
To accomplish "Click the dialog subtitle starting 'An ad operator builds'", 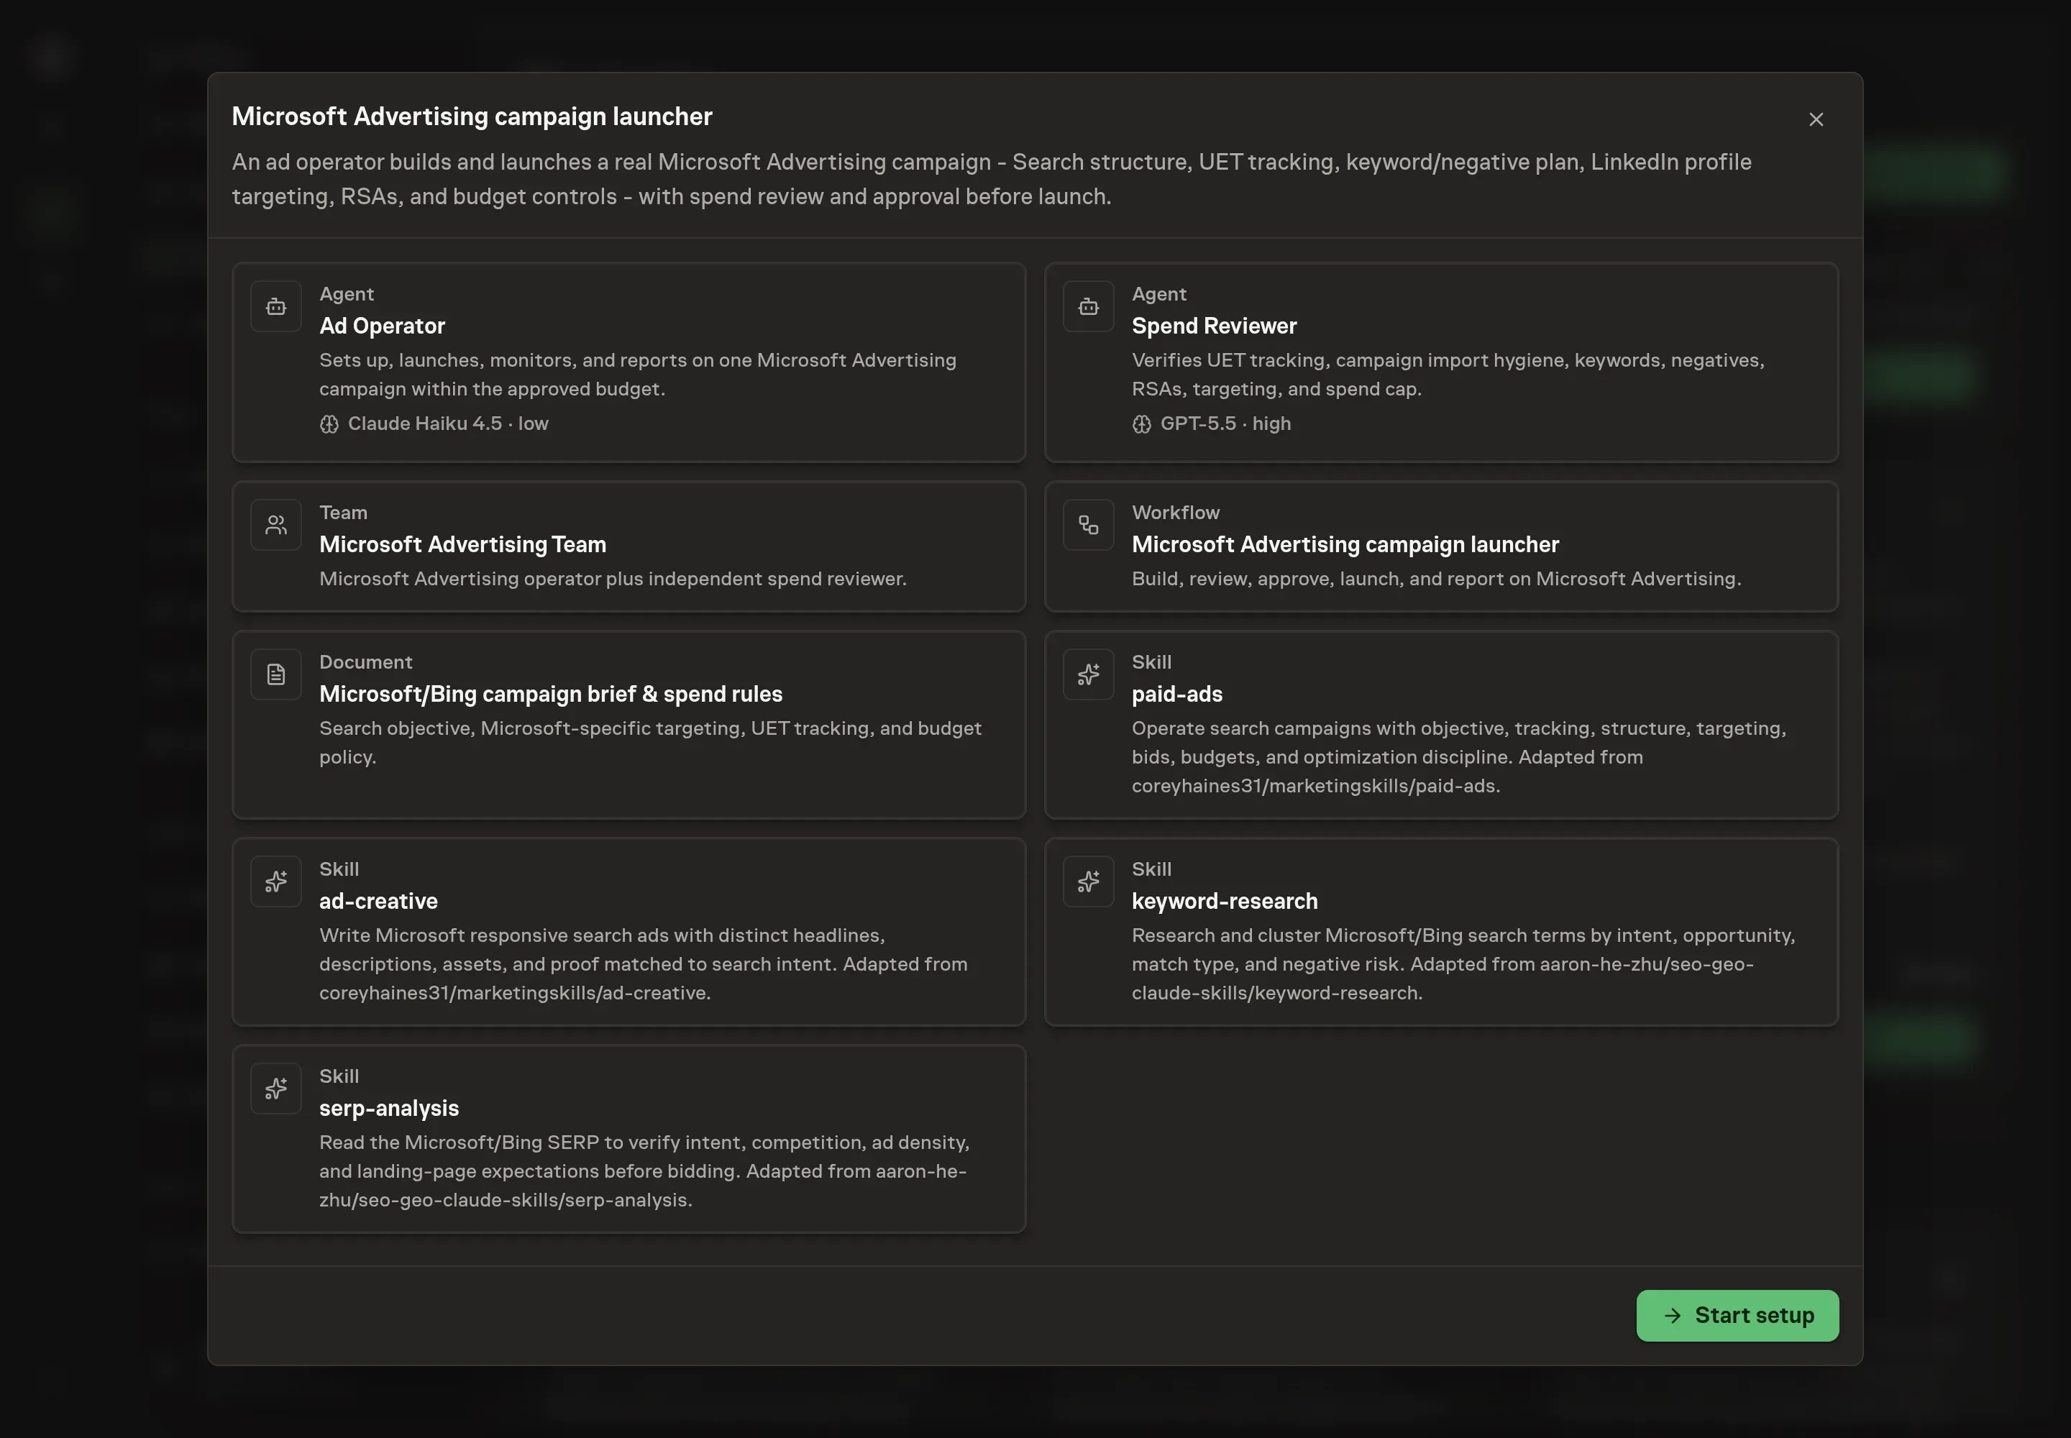I will [992, 179].
